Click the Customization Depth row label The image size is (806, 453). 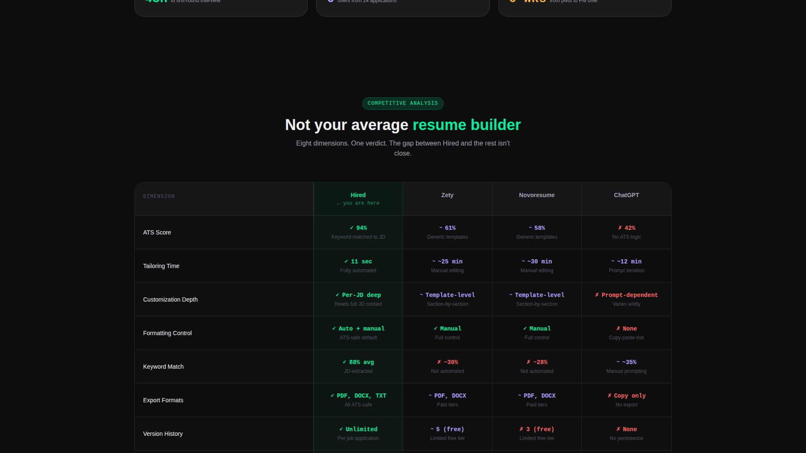(x=170, y=299)
